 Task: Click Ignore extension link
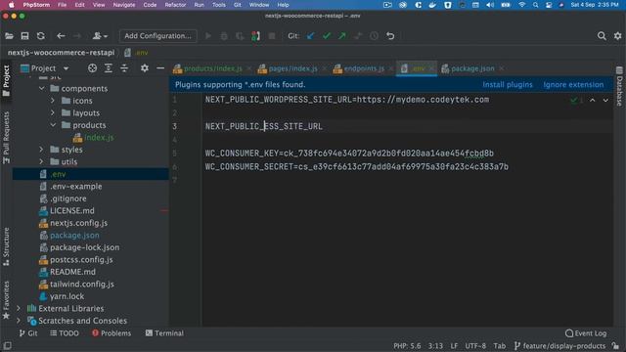[x=573, y=85]
